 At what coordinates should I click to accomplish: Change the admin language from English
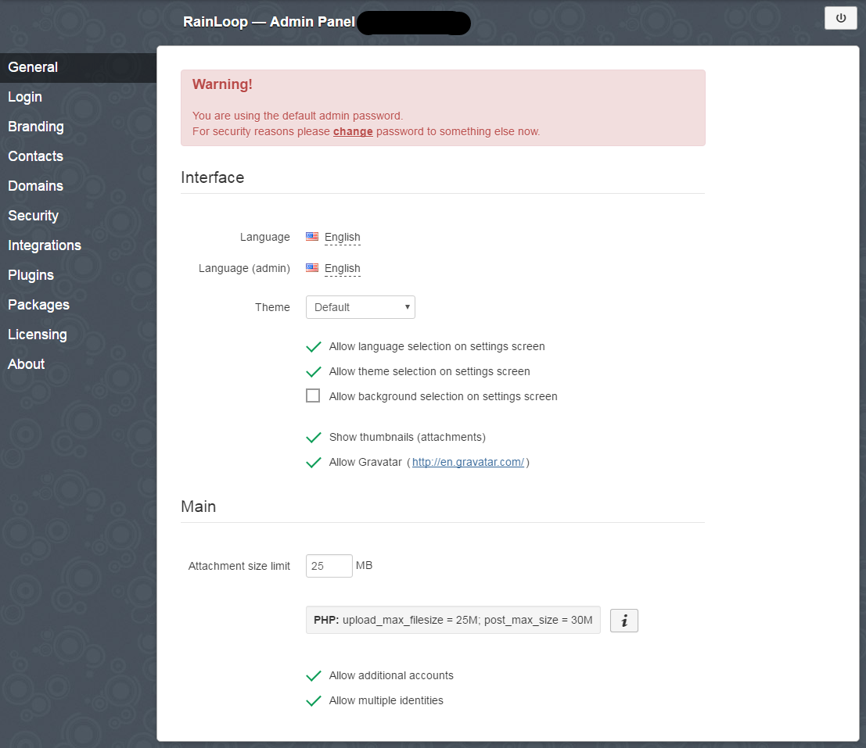pyautogui.click(x=342, y=268)
